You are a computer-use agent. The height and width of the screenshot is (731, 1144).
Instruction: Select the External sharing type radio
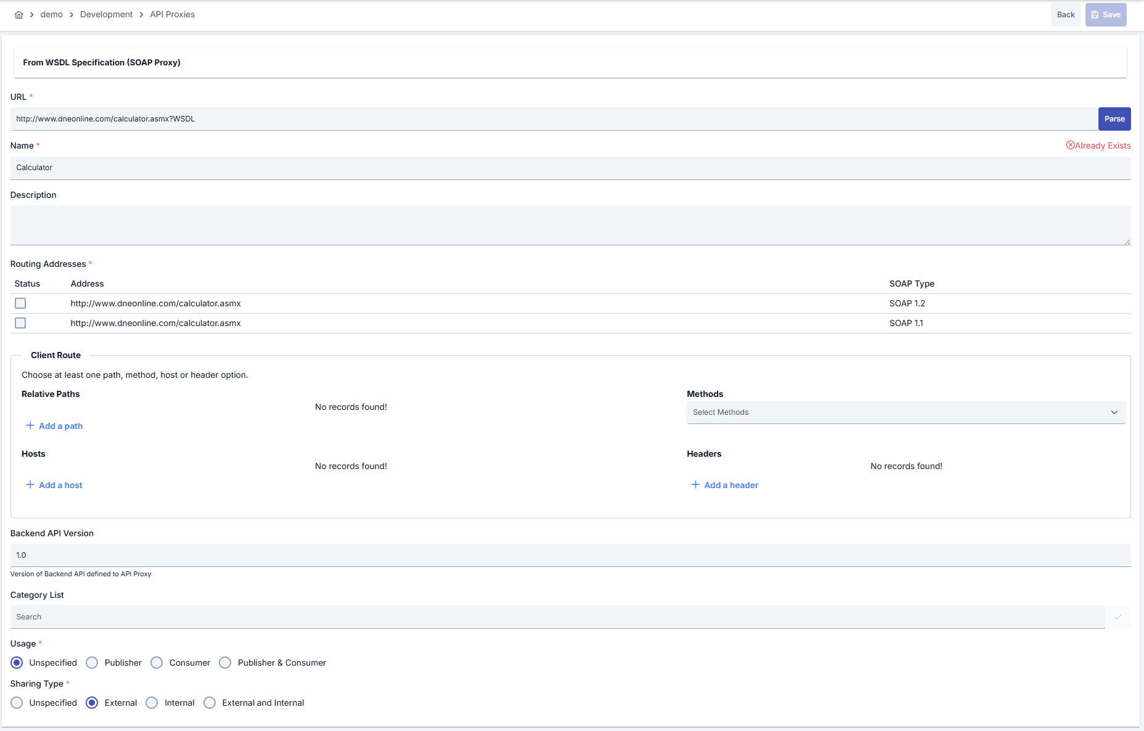click(x=92, y=703)
